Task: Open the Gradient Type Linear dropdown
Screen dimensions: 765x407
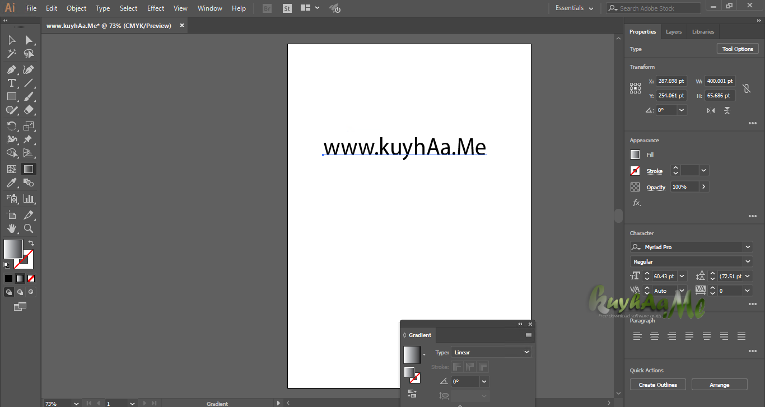Action: (491, 352)
